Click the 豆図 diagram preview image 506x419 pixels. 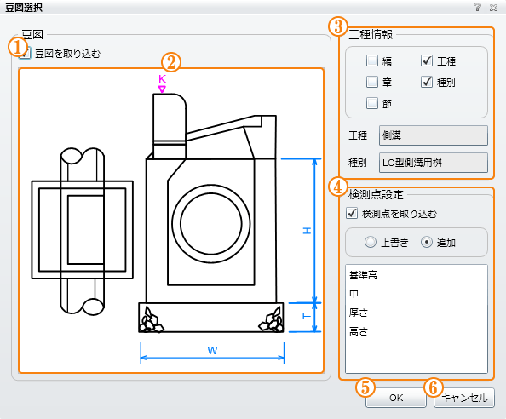[171, 221]
